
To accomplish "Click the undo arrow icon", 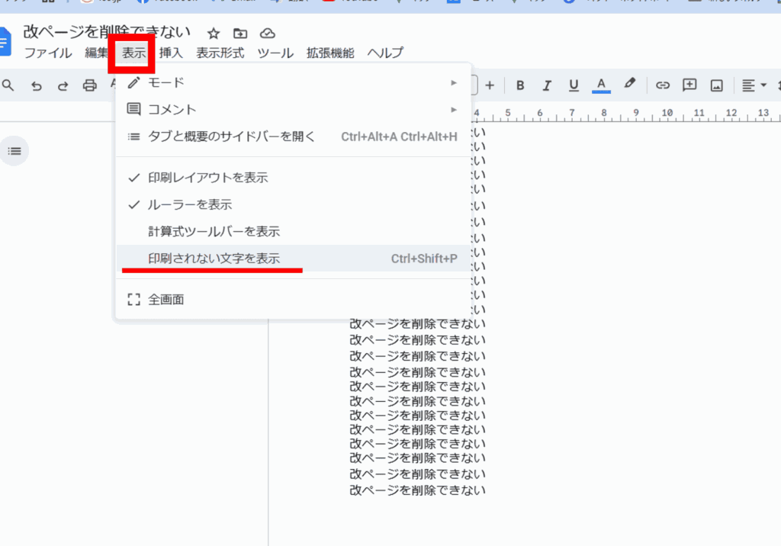I will pos(36,85).
